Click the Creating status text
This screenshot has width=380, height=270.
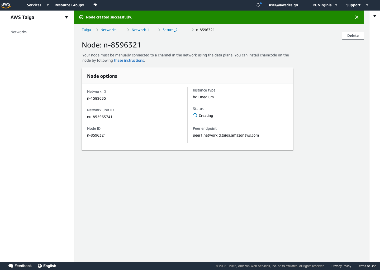tap(206, 115)
